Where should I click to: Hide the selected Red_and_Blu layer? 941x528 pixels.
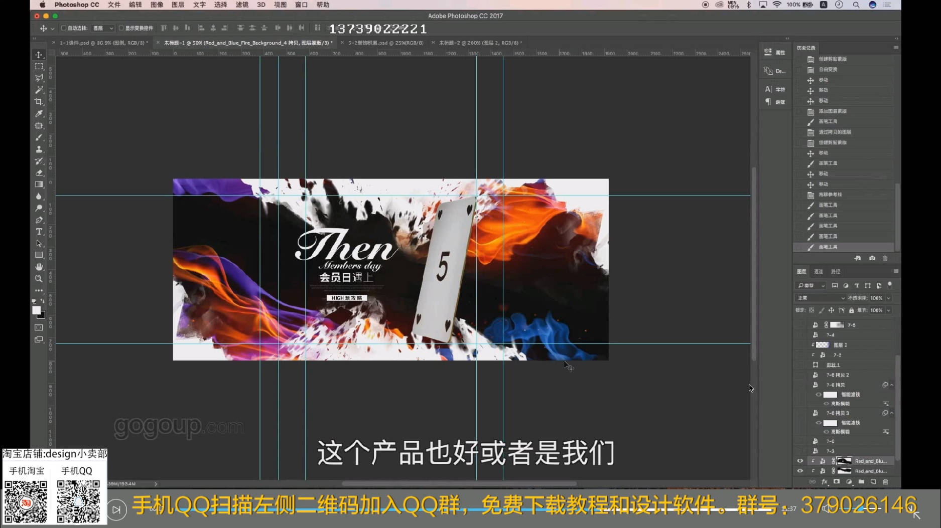pos(800,461)
